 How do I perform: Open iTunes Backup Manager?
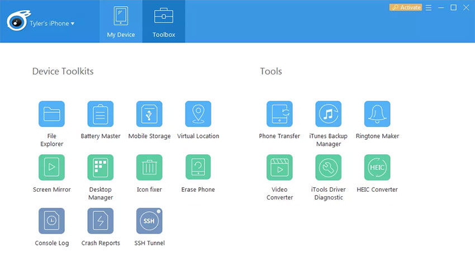pos(329,114)
